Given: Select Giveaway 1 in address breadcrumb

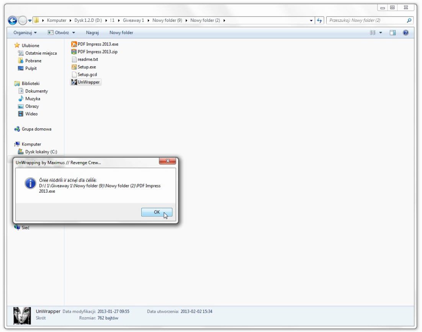Looking at the screenshot, I should point(134,20).
